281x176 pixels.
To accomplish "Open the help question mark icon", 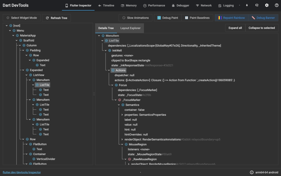I will [277, 5].
